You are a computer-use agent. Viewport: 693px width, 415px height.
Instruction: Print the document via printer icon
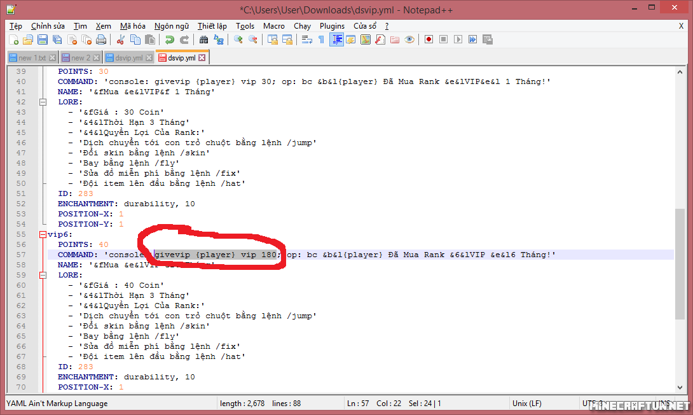tap(101, 40)
